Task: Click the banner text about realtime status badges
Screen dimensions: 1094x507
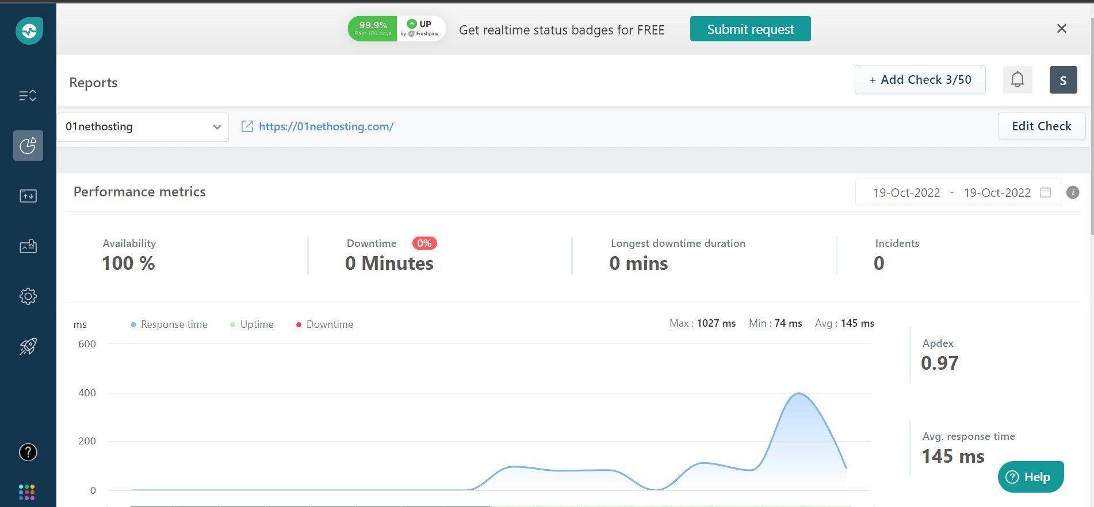Action: click(x=561, y=30)
